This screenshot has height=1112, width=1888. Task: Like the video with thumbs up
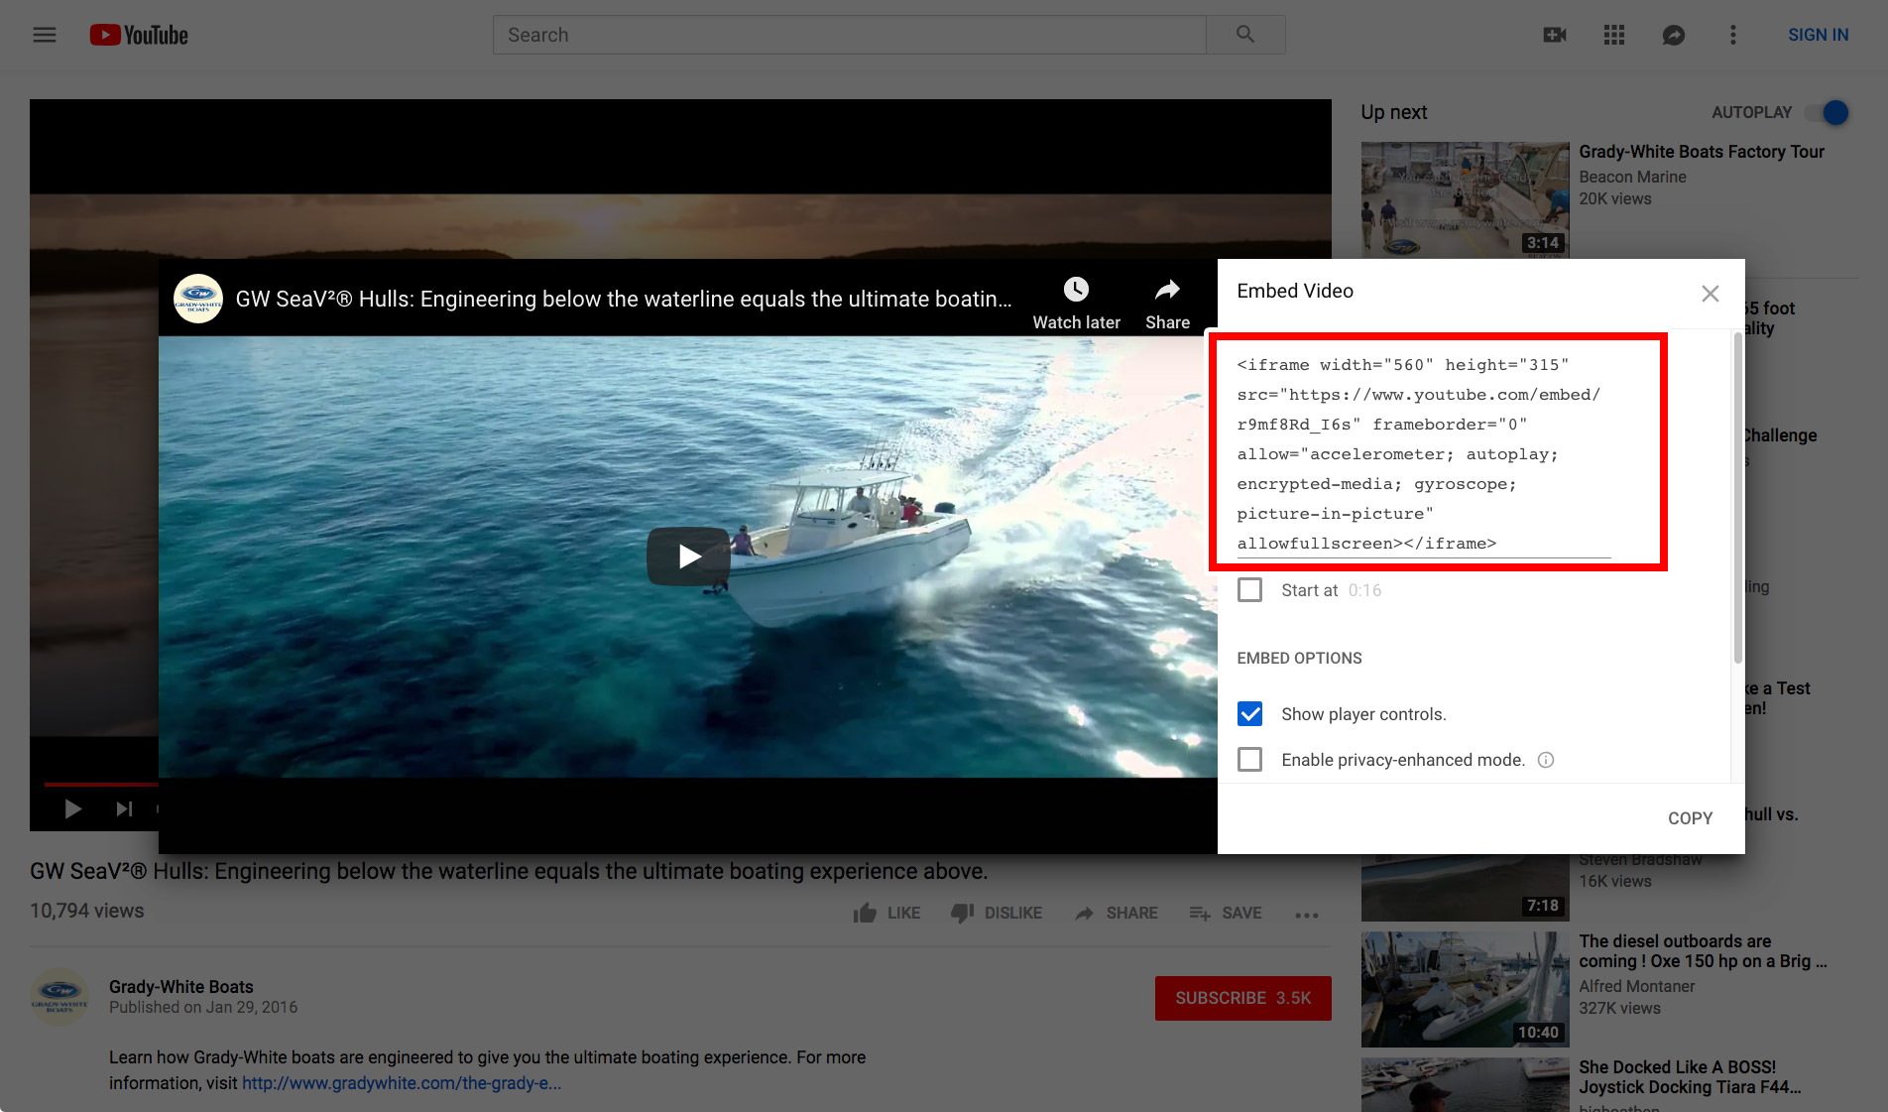(x=885, y=914)
